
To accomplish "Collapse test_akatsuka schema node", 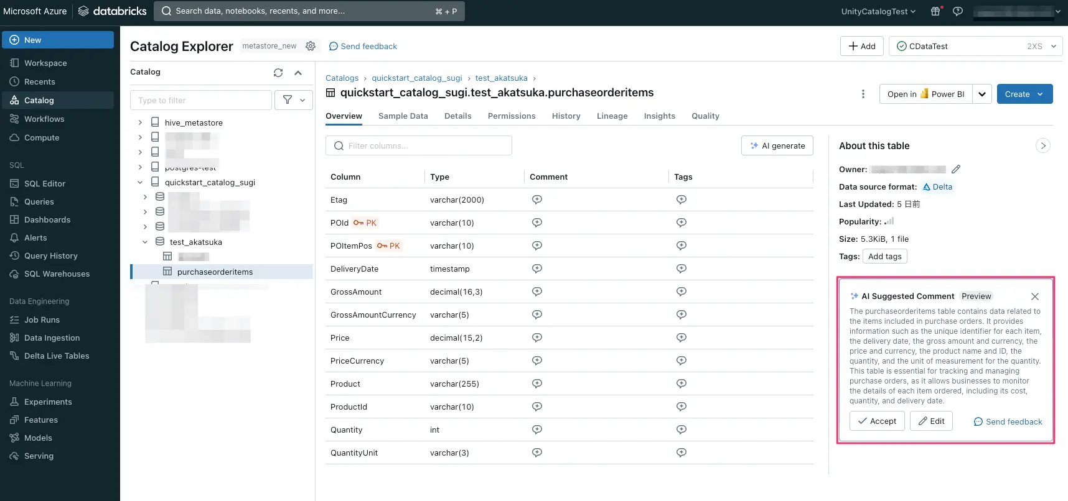I will (x=145, y=242).
